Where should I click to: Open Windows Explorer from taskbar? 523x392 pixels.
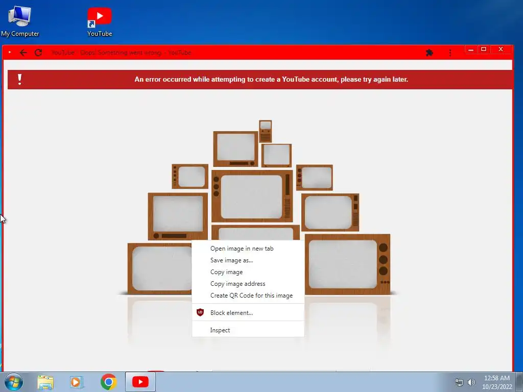click(x=45, y=382)
